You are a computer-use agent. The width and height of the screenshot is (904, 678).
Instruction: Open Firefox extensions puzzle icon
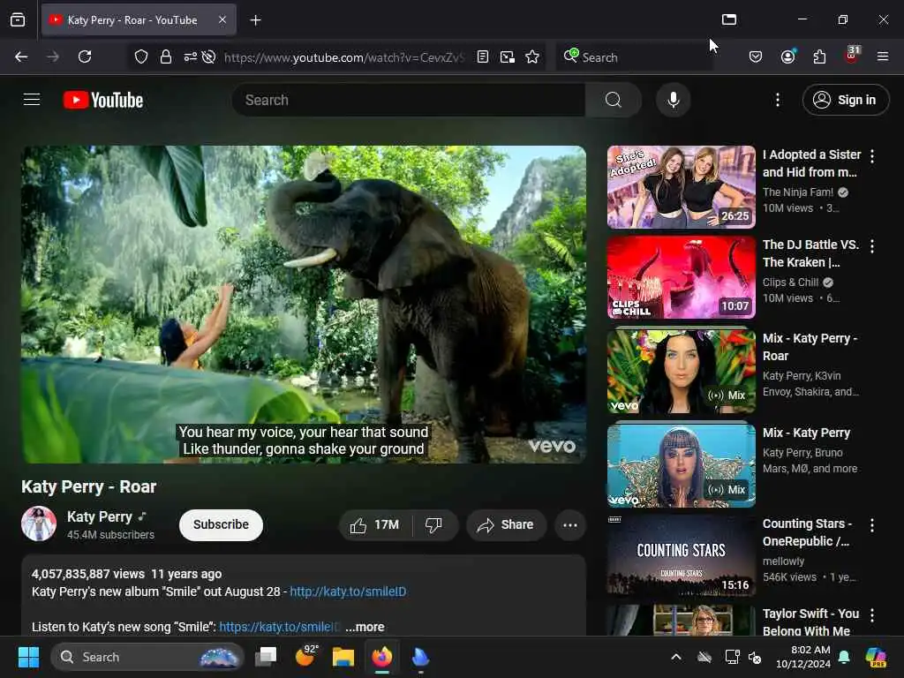(819, 56)
